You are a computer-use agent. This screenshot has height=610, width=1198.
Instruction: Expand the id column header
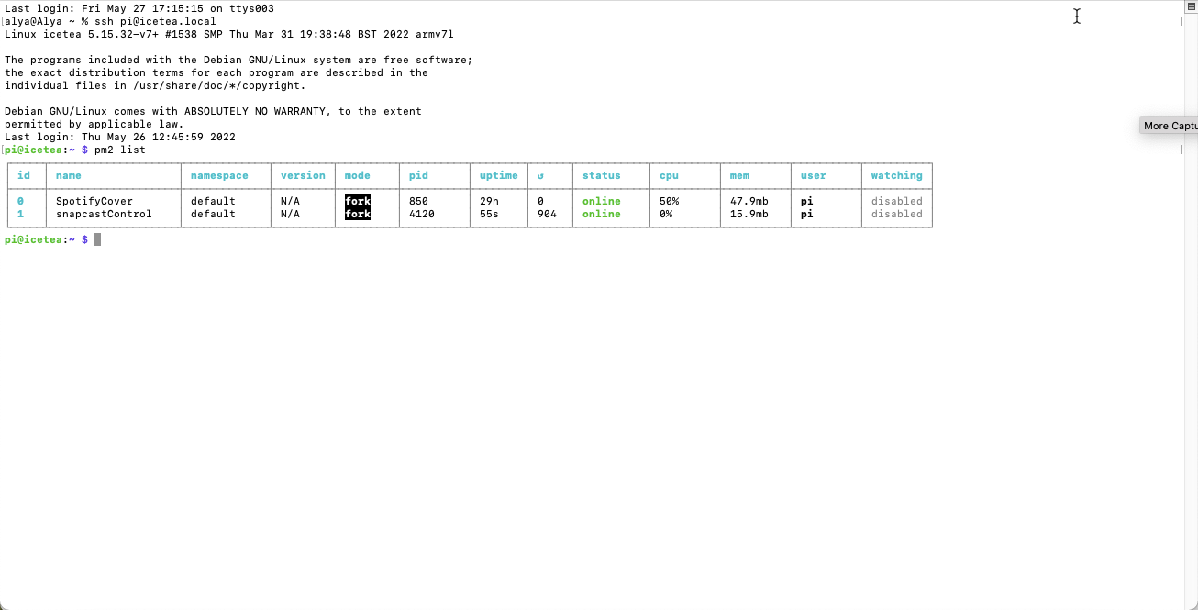pos(25,175)
